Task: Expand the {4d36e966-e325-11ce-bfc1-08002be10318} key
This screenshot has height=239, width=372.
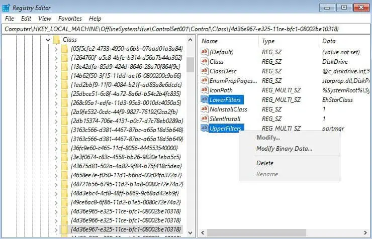Action: pyautogui.click(x=56, y=220)
